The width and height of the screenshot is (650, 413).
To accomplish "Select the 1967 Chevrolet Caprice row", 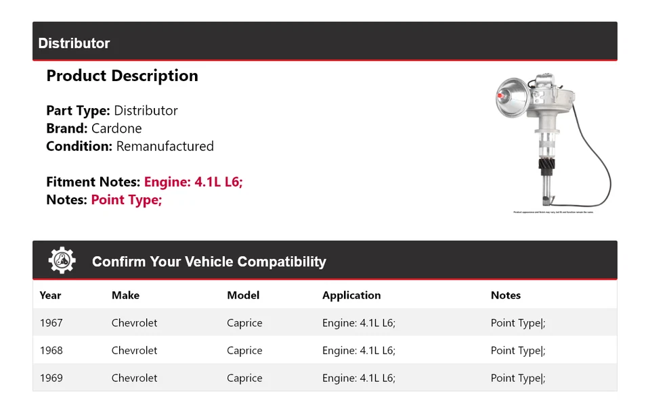I will 324,323.
